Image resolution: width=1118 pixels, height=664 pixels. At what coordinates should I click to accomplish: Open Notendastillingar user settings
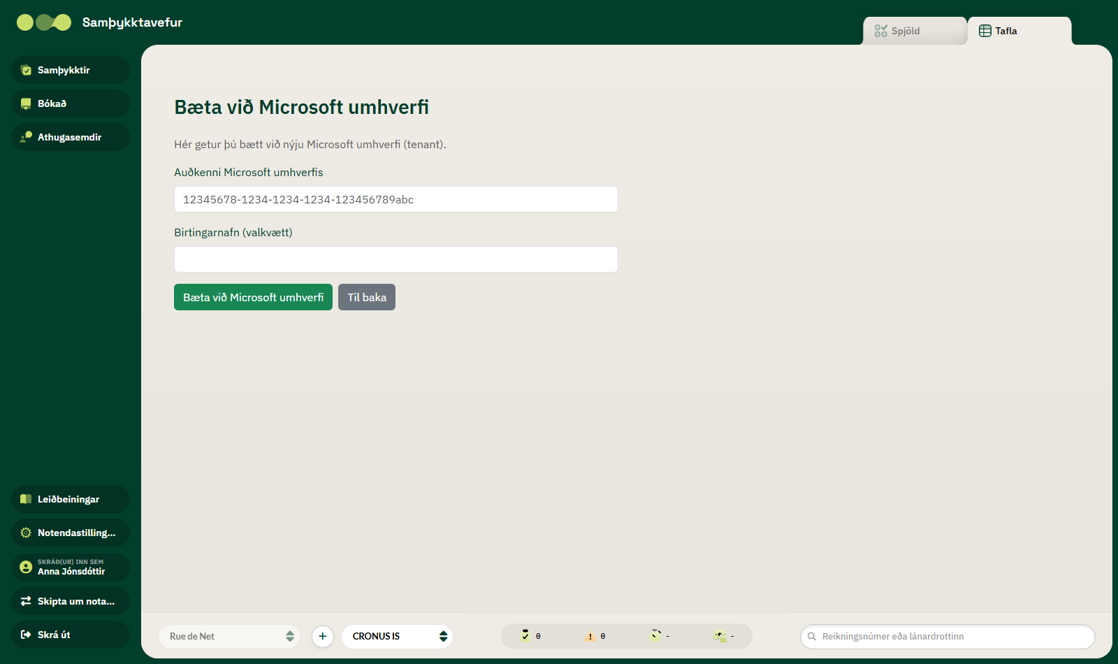pyautogui.click(x=71, y=533)
